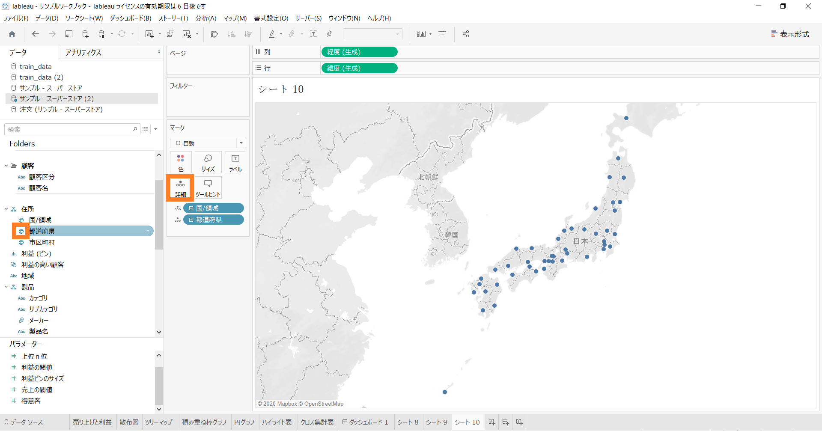Save the workbook using the toolbar disk icon

click(68, 34)
